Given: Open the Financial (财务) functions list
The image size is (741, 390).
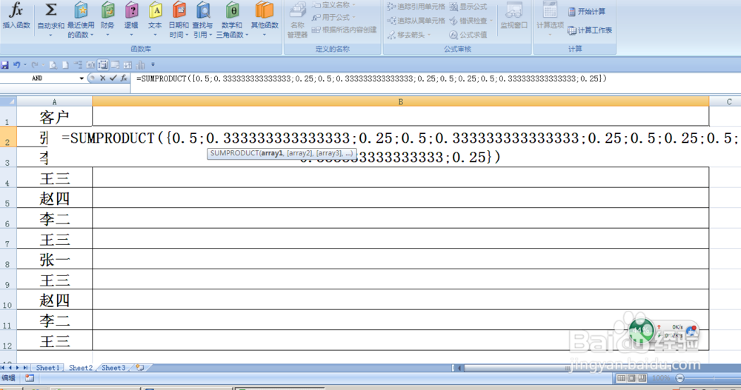Looking at the screenshot, I should click(107, 20).
